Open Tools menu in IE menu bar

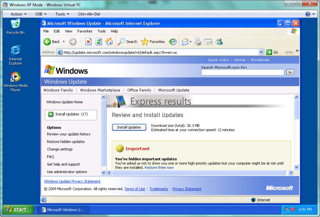[102, 31]
